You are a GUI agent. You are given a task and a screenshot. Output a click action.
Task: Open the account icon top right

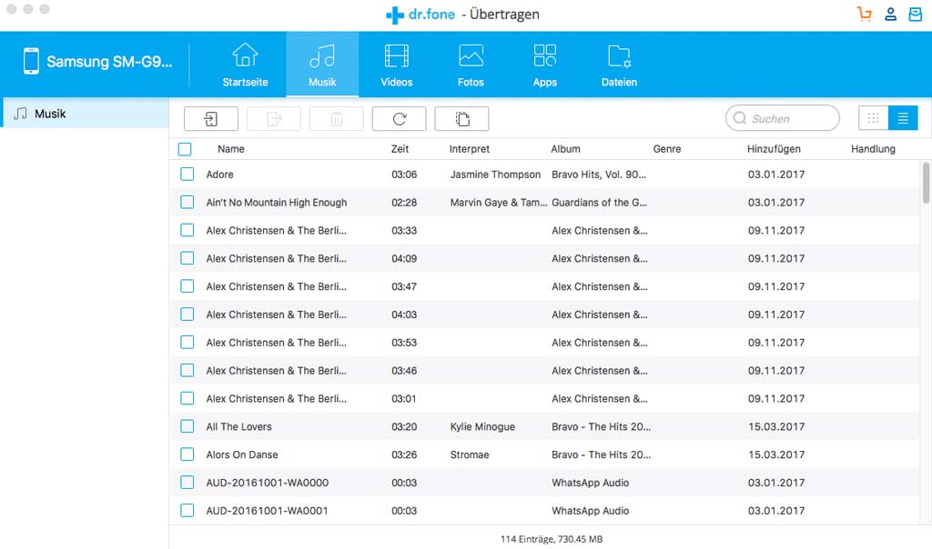point(890,14)
